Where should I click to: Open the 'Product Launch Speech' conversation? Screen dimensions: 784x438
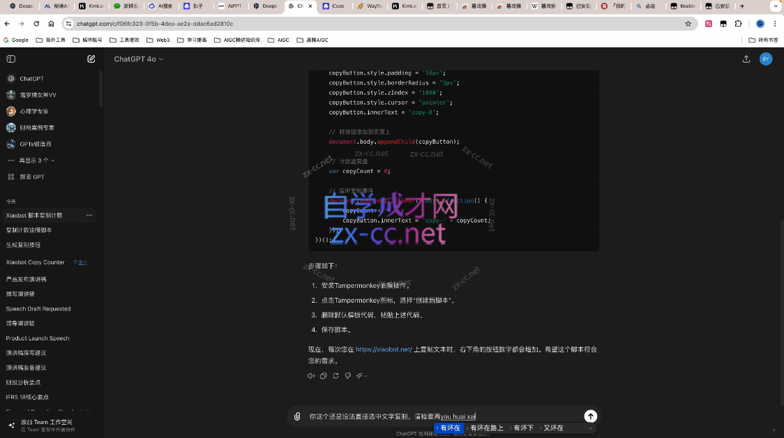tap(38, 338)
